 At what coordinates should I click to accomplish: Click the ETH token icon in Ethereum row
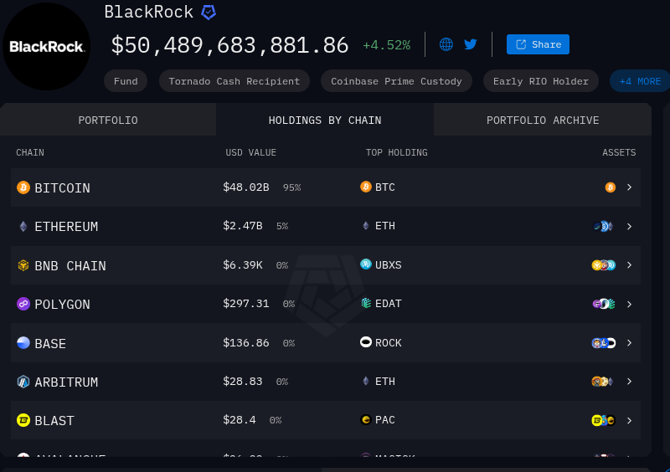point(366,225)
